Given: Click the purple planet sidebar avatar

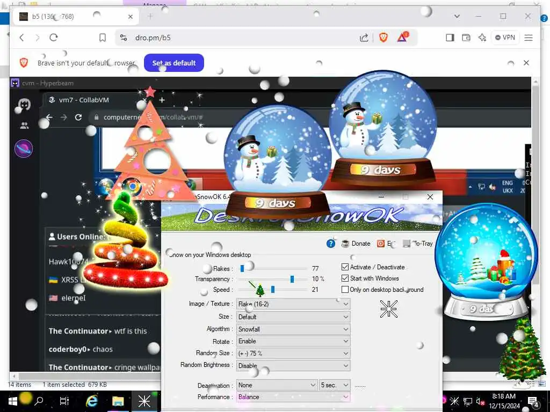Looking at the screenshot, I should tap(24, 149).
